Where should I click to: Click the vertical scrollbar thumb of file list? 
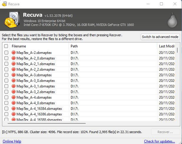(177, 50)
